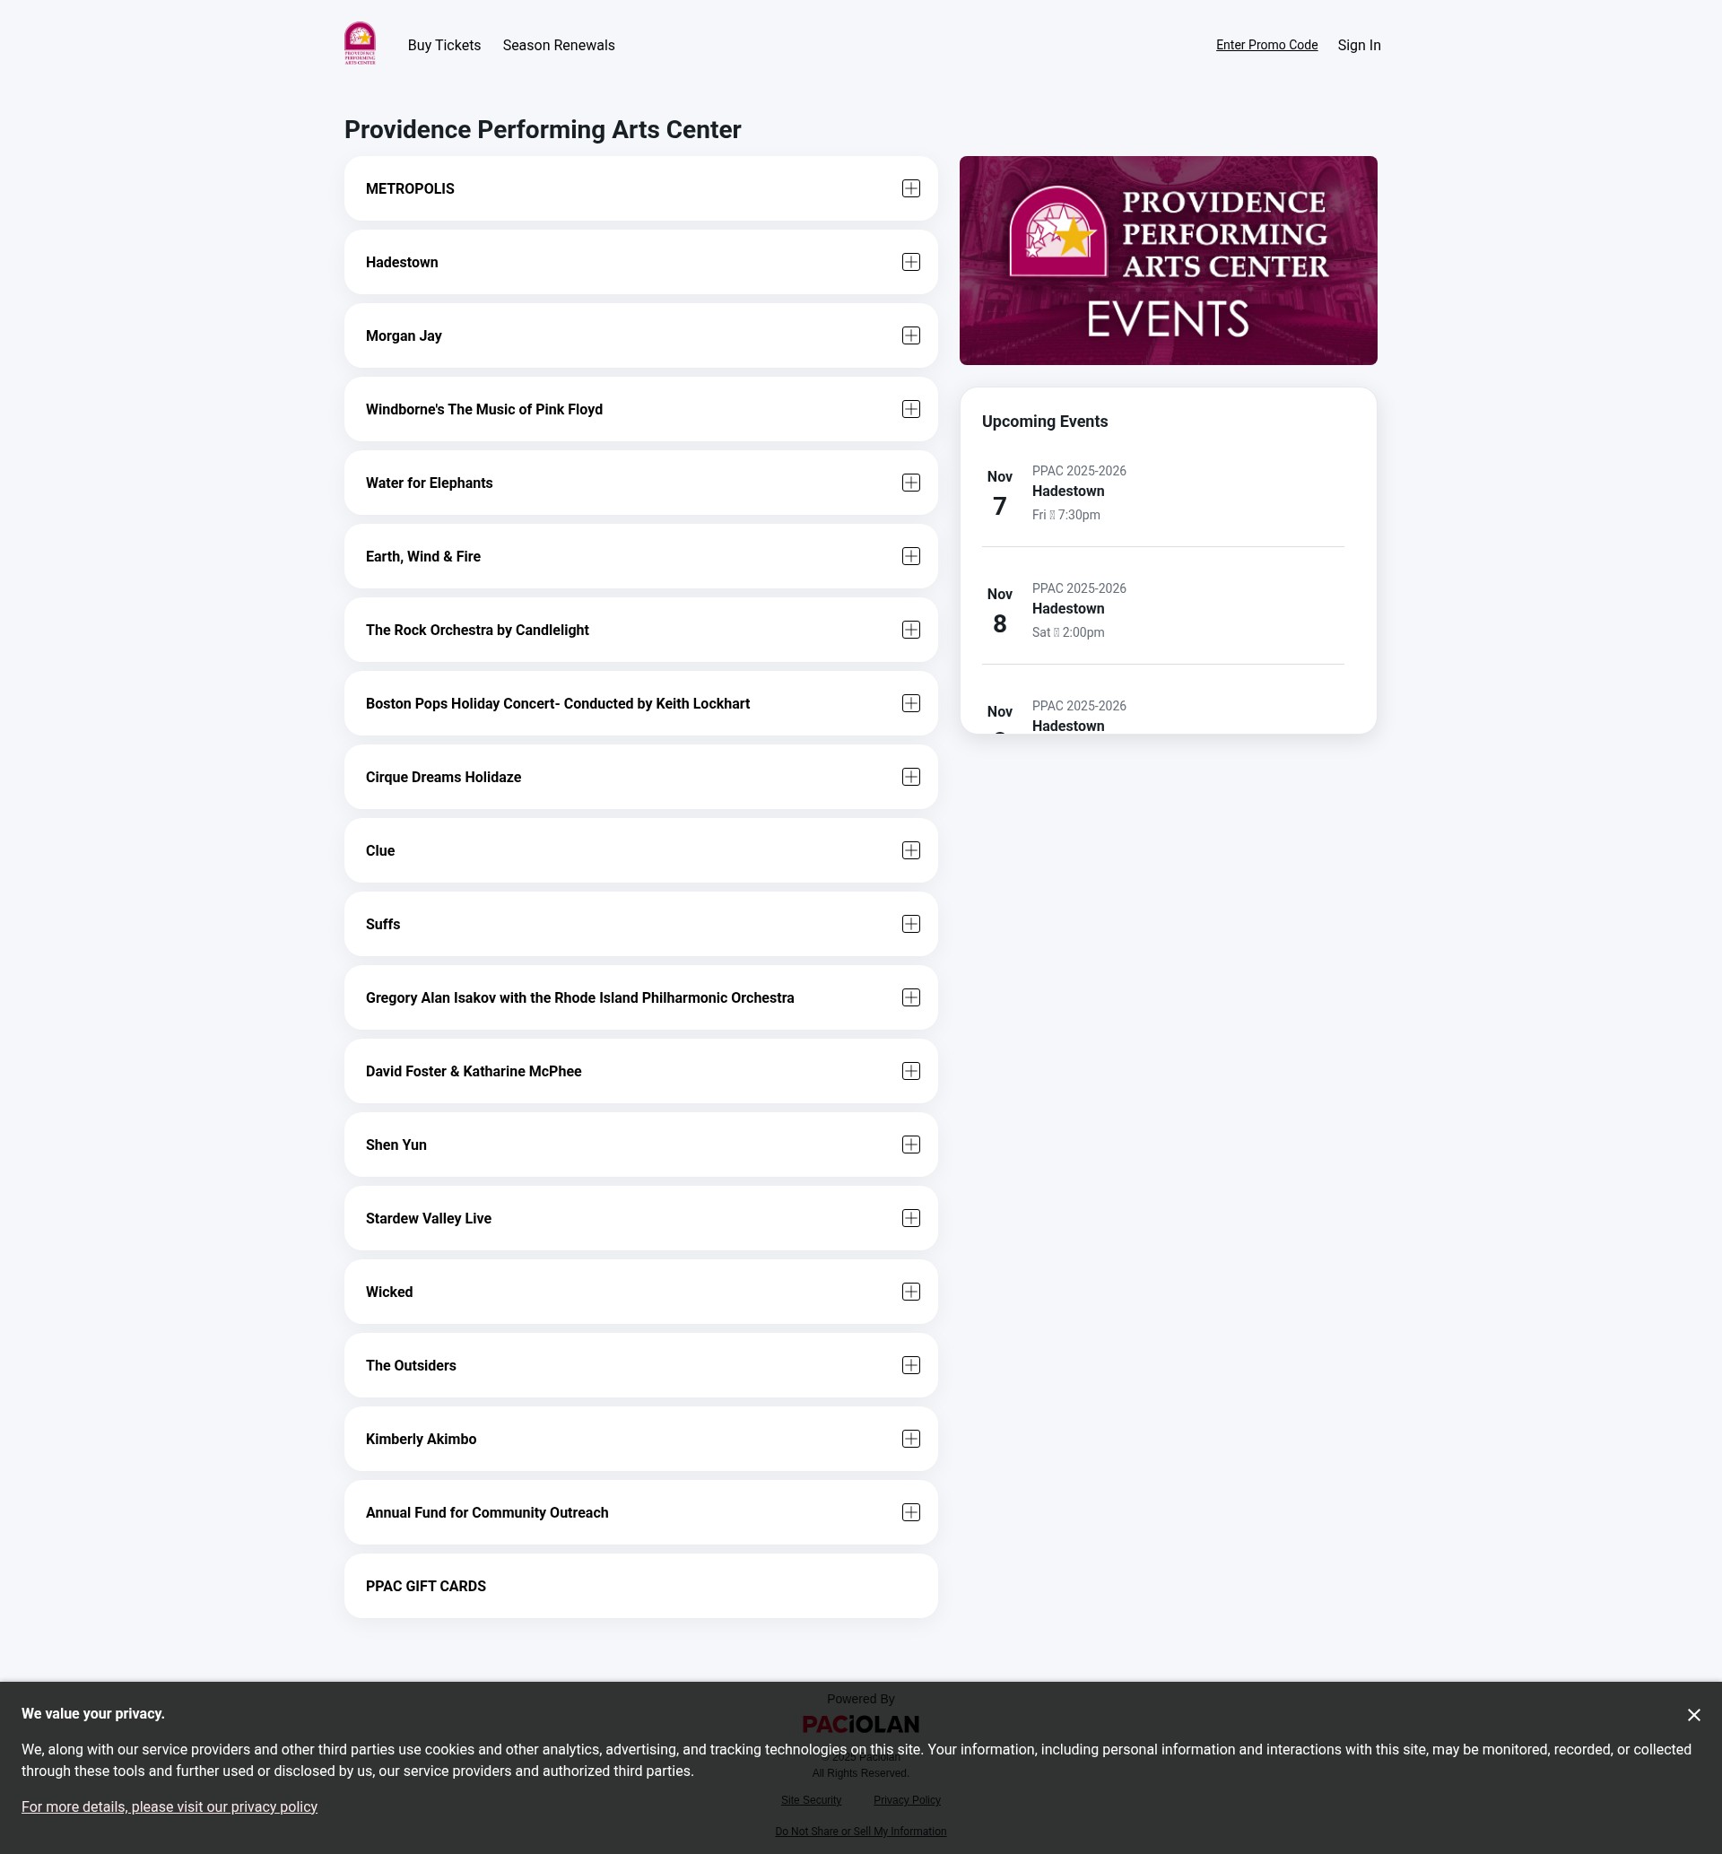Image resolution: width=1722 pixels, height=1854 pixels.
Task: Expand the Hadestown event row plus icon
Action: [x=910, y=262]
